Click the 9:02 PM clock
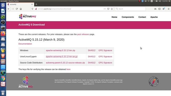Screen dimensions: 171x96 (165, 1)
